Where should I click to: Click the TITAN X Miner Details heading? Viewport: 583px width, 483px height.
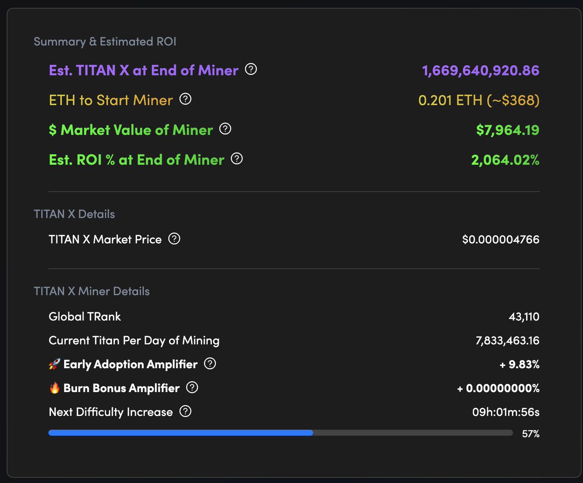tap(92, 291)
